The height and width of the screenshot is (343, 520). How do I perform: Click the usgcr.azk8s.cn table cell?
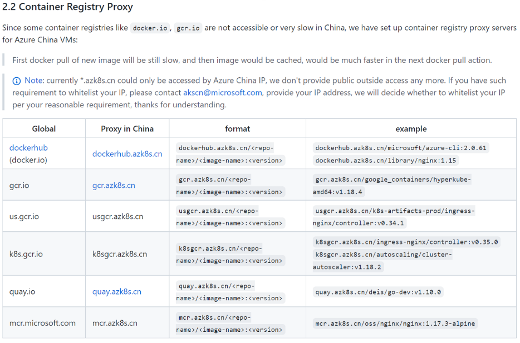(127, 216)
